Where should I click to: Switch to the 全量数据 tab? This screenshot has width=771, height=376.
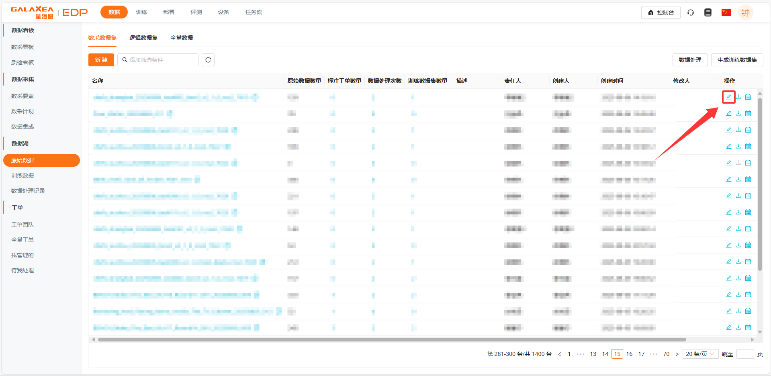point(182,38)
